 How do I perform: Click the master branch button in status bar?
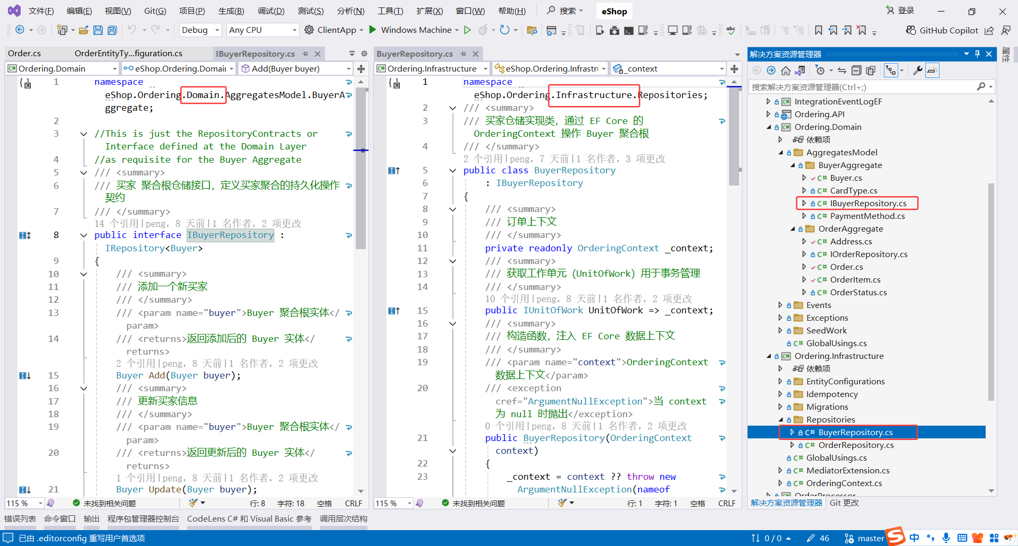pos(865,538)
